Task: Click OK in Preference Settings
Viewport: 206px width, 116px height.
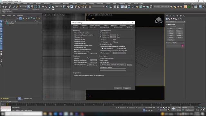Action: pyautogui.click(x=118, y=88)
